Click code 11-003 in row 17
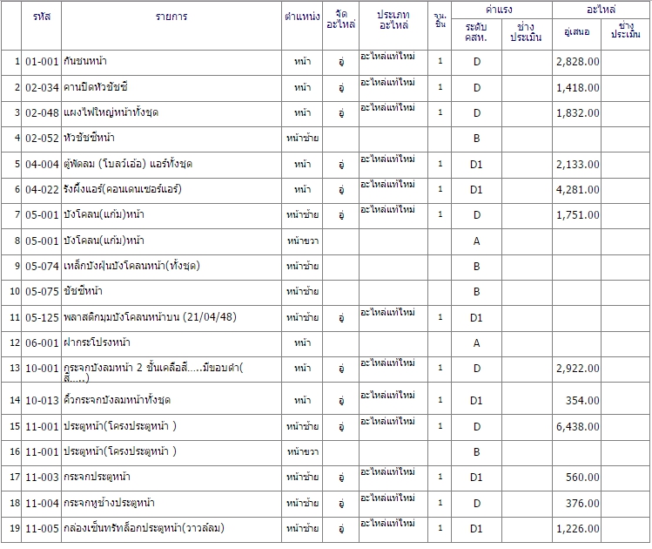The height and width of the screenshot is (549, 652). [42, 477]
